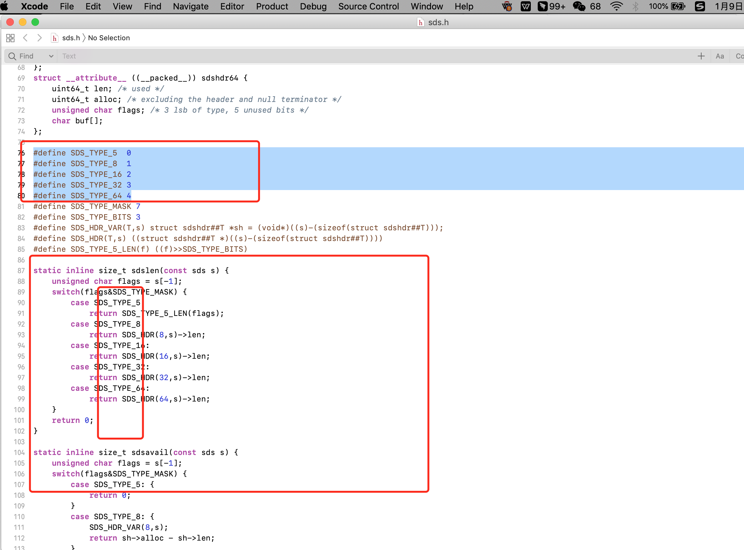Image resolution: width=744 pixels, height=550 pixels.
Task: Click the sds.h header file icon in jump bar
Action: pos(55,38)
